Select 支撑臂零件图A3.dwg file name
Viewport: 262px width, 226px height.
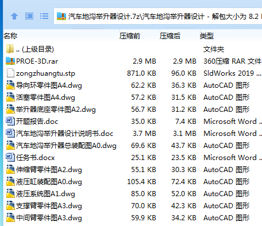click(x=49, y=206)
